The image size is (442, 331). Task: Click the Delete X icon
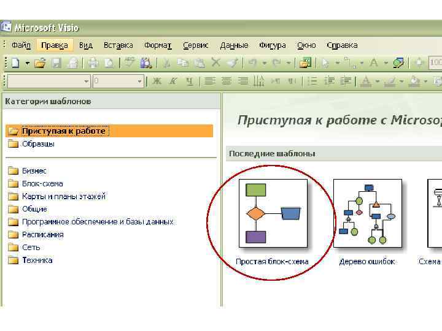[x=216, y=63]
